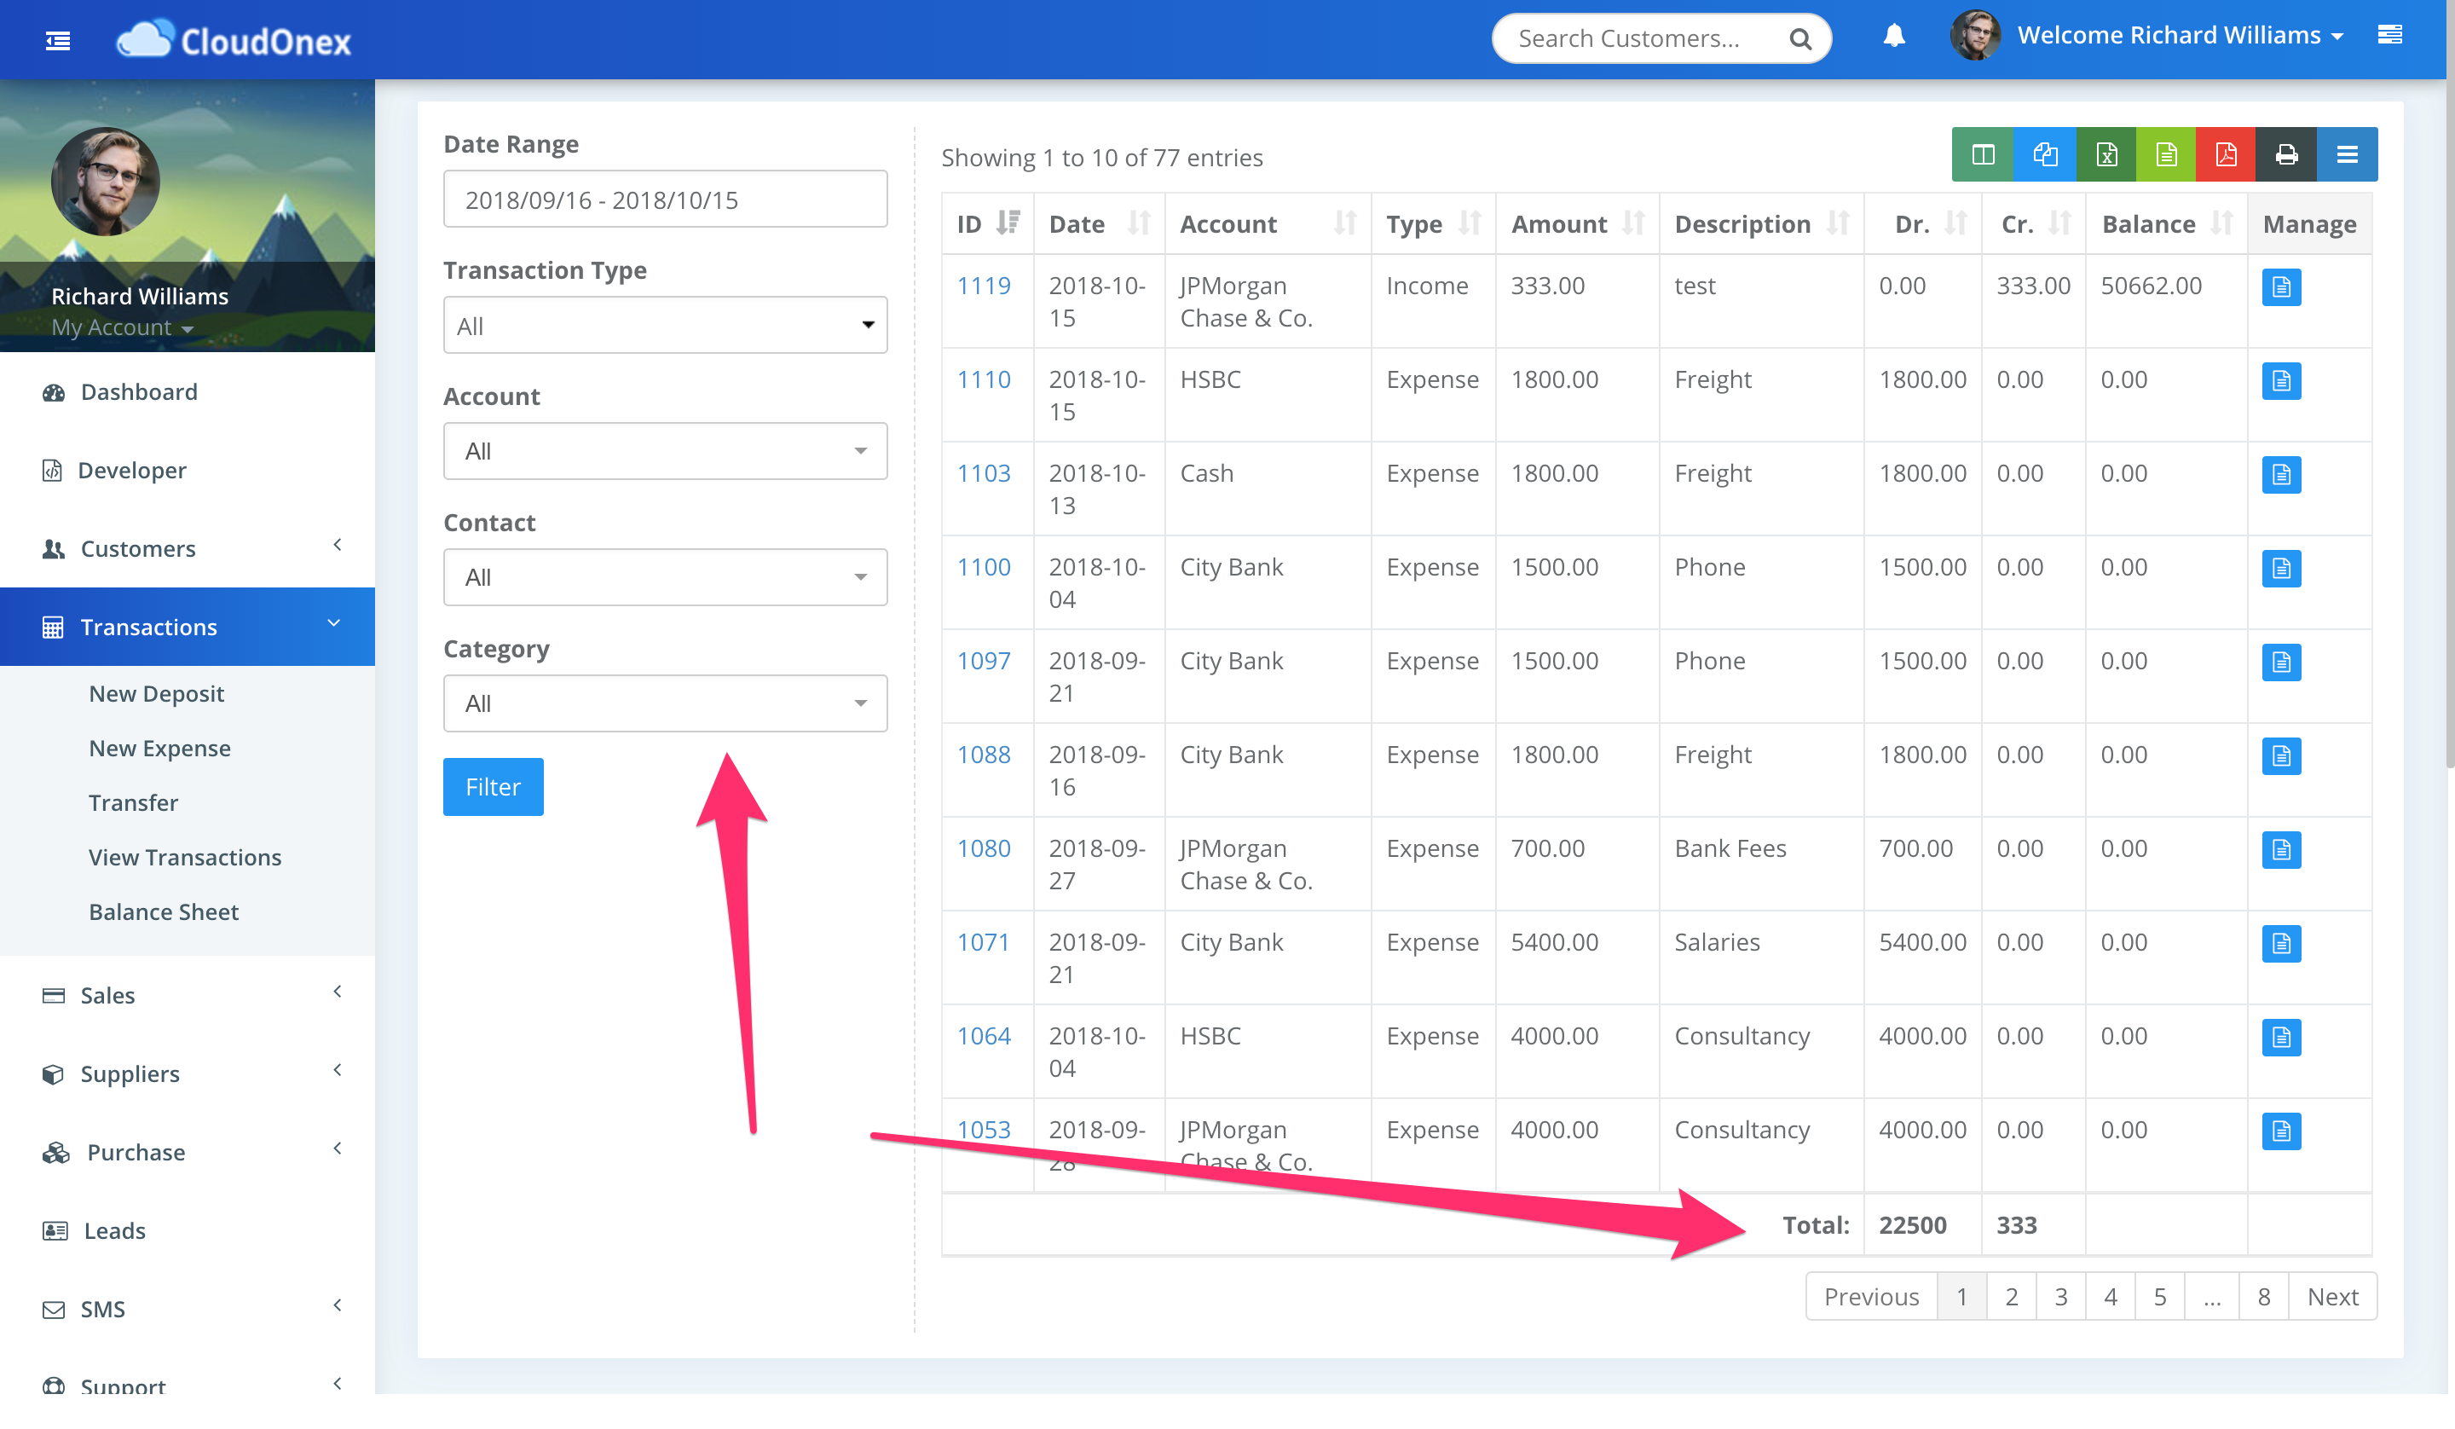
Task: Open manage icon for transaction 1088
Action: (x=2280, y=756)
